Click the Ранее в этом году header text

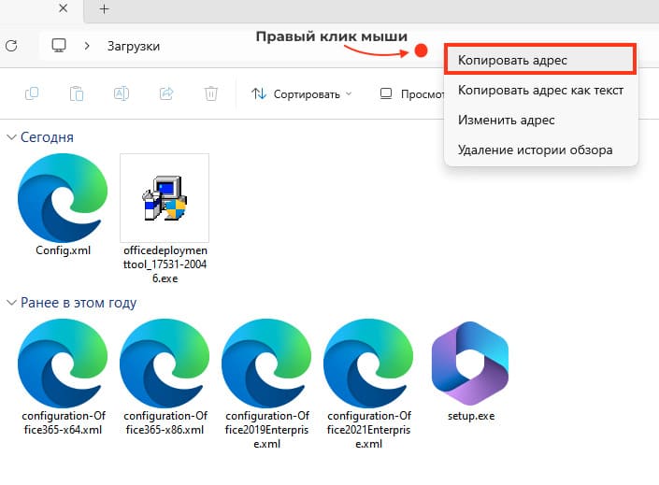tap(79, 303)
